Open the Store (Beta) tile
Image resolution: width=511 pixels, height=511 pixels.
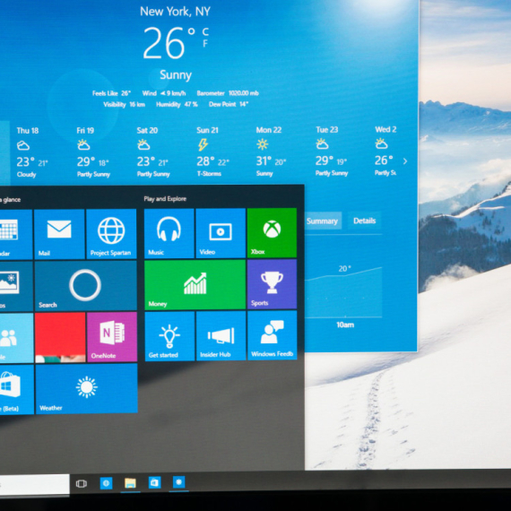tap(17, 390)
